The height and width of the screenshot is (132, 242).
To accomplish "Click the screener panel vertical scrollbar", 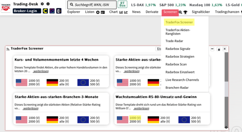I will click(x=226, y=89).
